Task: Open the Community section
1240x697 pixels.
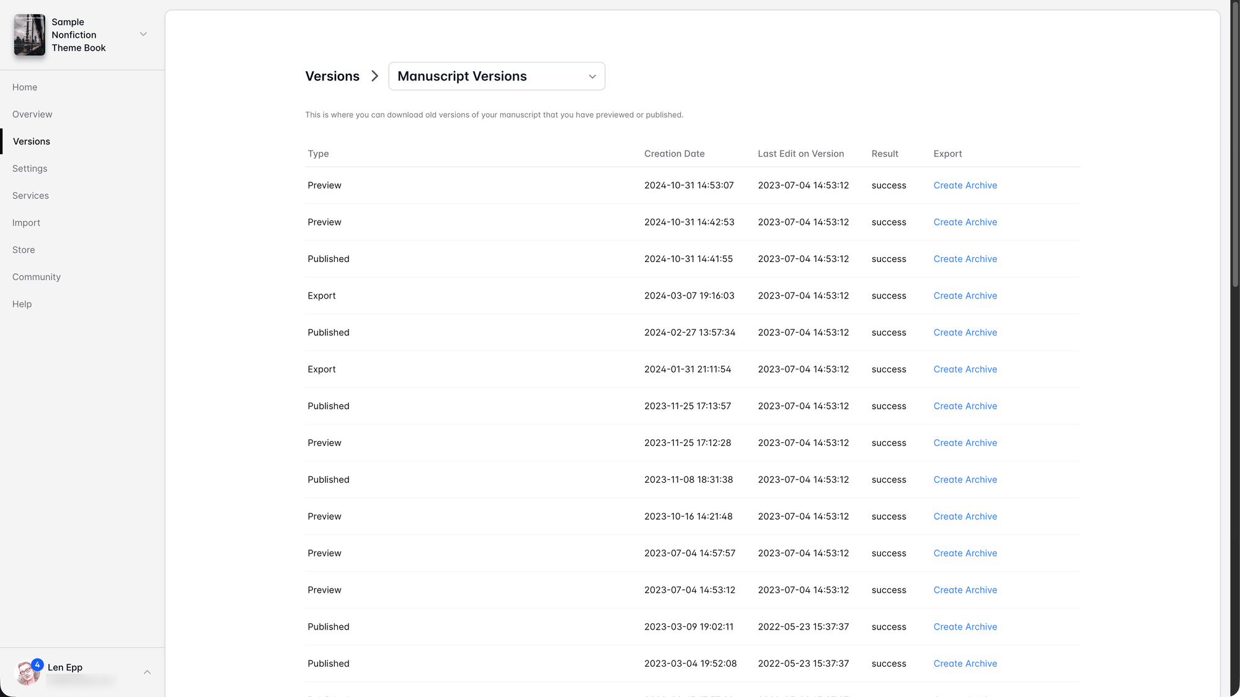Action: 37,277
